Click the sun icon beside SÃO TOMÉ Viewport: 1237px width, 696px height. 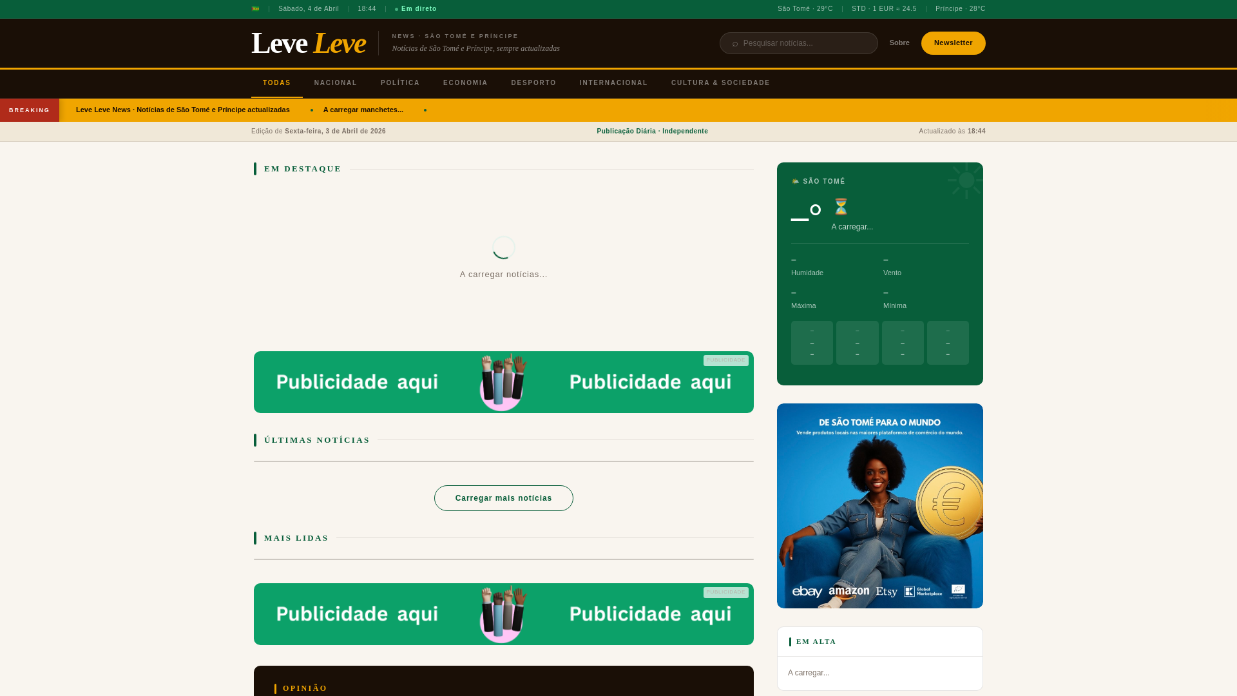point(795,182)
